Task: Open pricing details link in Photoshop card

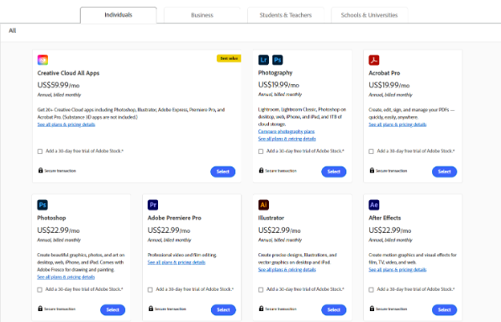Action: coord(66,277)
